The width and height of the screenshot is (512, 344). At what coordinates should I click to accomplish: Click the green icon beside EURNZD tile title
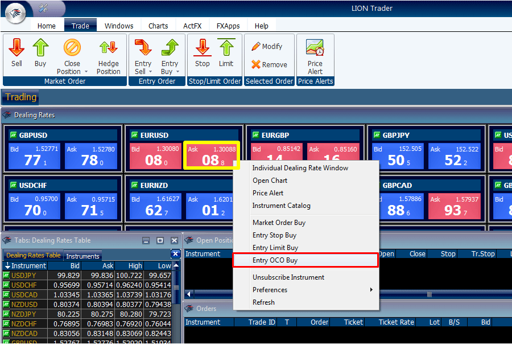click(x=134, y=185)
